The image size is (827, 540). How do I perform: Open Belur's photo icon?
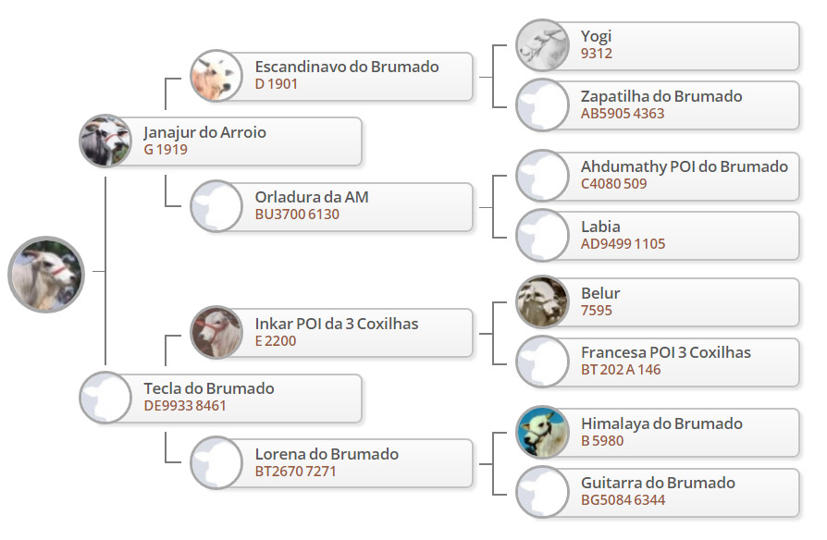point(542,301)
